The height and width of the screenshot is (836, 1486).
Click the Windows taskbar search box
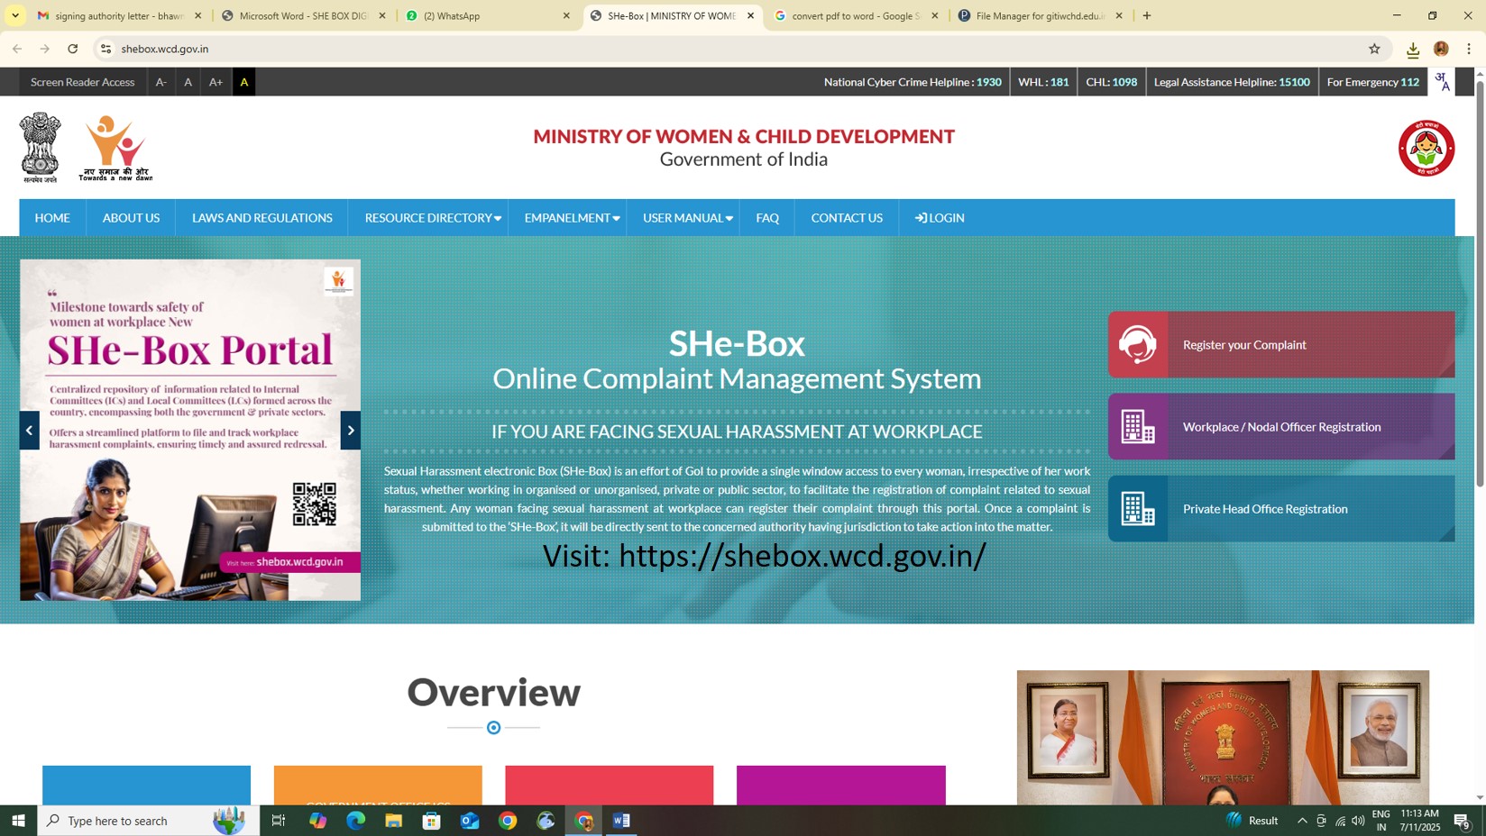coord(149,821)
